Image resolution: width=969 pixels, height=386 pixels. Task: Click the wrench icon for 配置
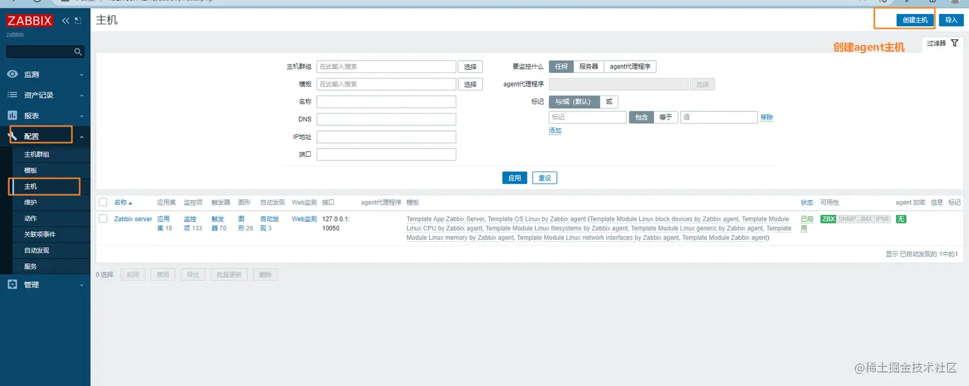point(12,136)
